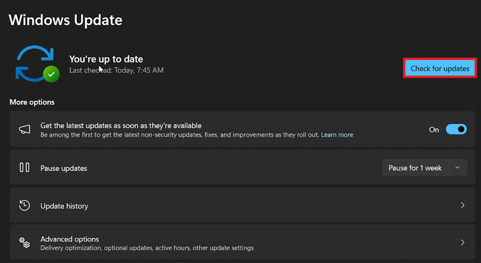The image size is (481, 263).
Task: Click the Pause for 1 week button
Action: click(415, 168)
